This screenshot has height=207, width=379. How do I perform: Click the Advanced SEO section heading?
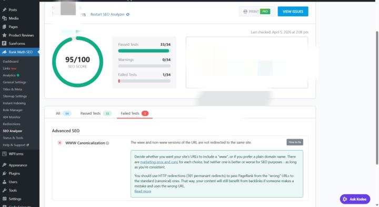pyautogui.click(x=66, y=131)
